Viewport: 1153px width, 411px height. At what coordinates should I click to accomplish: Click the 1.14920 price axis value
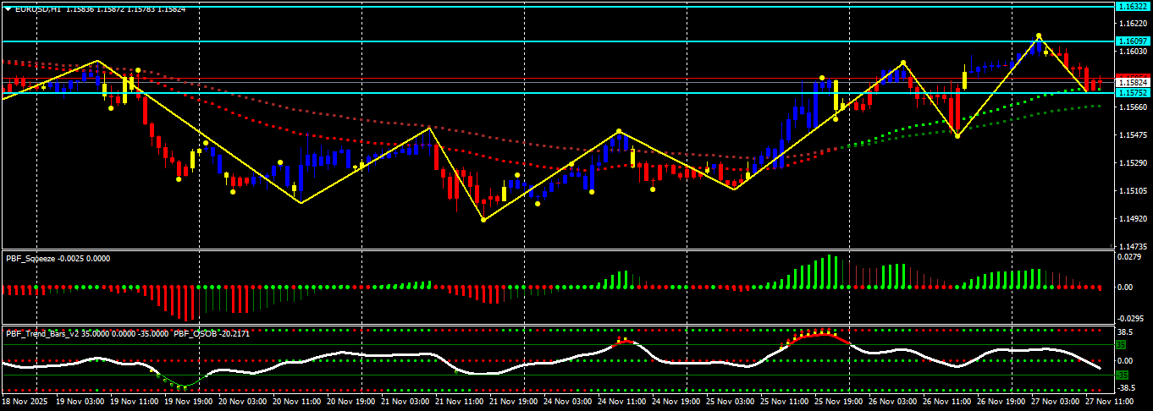1132,219
